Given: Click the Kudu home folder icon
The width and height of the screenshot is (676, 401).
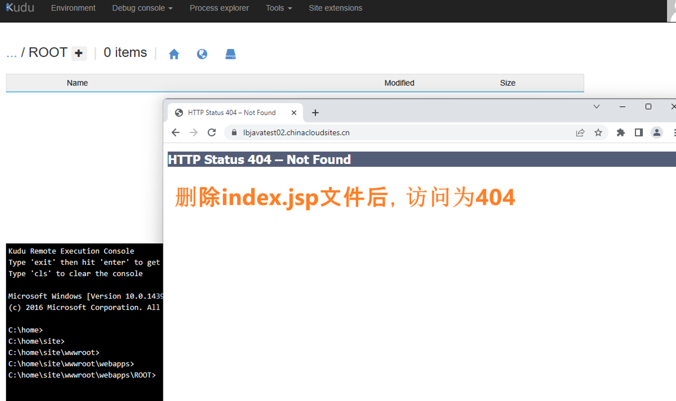Looking at the screenshot, I should [x=174, y=54].
